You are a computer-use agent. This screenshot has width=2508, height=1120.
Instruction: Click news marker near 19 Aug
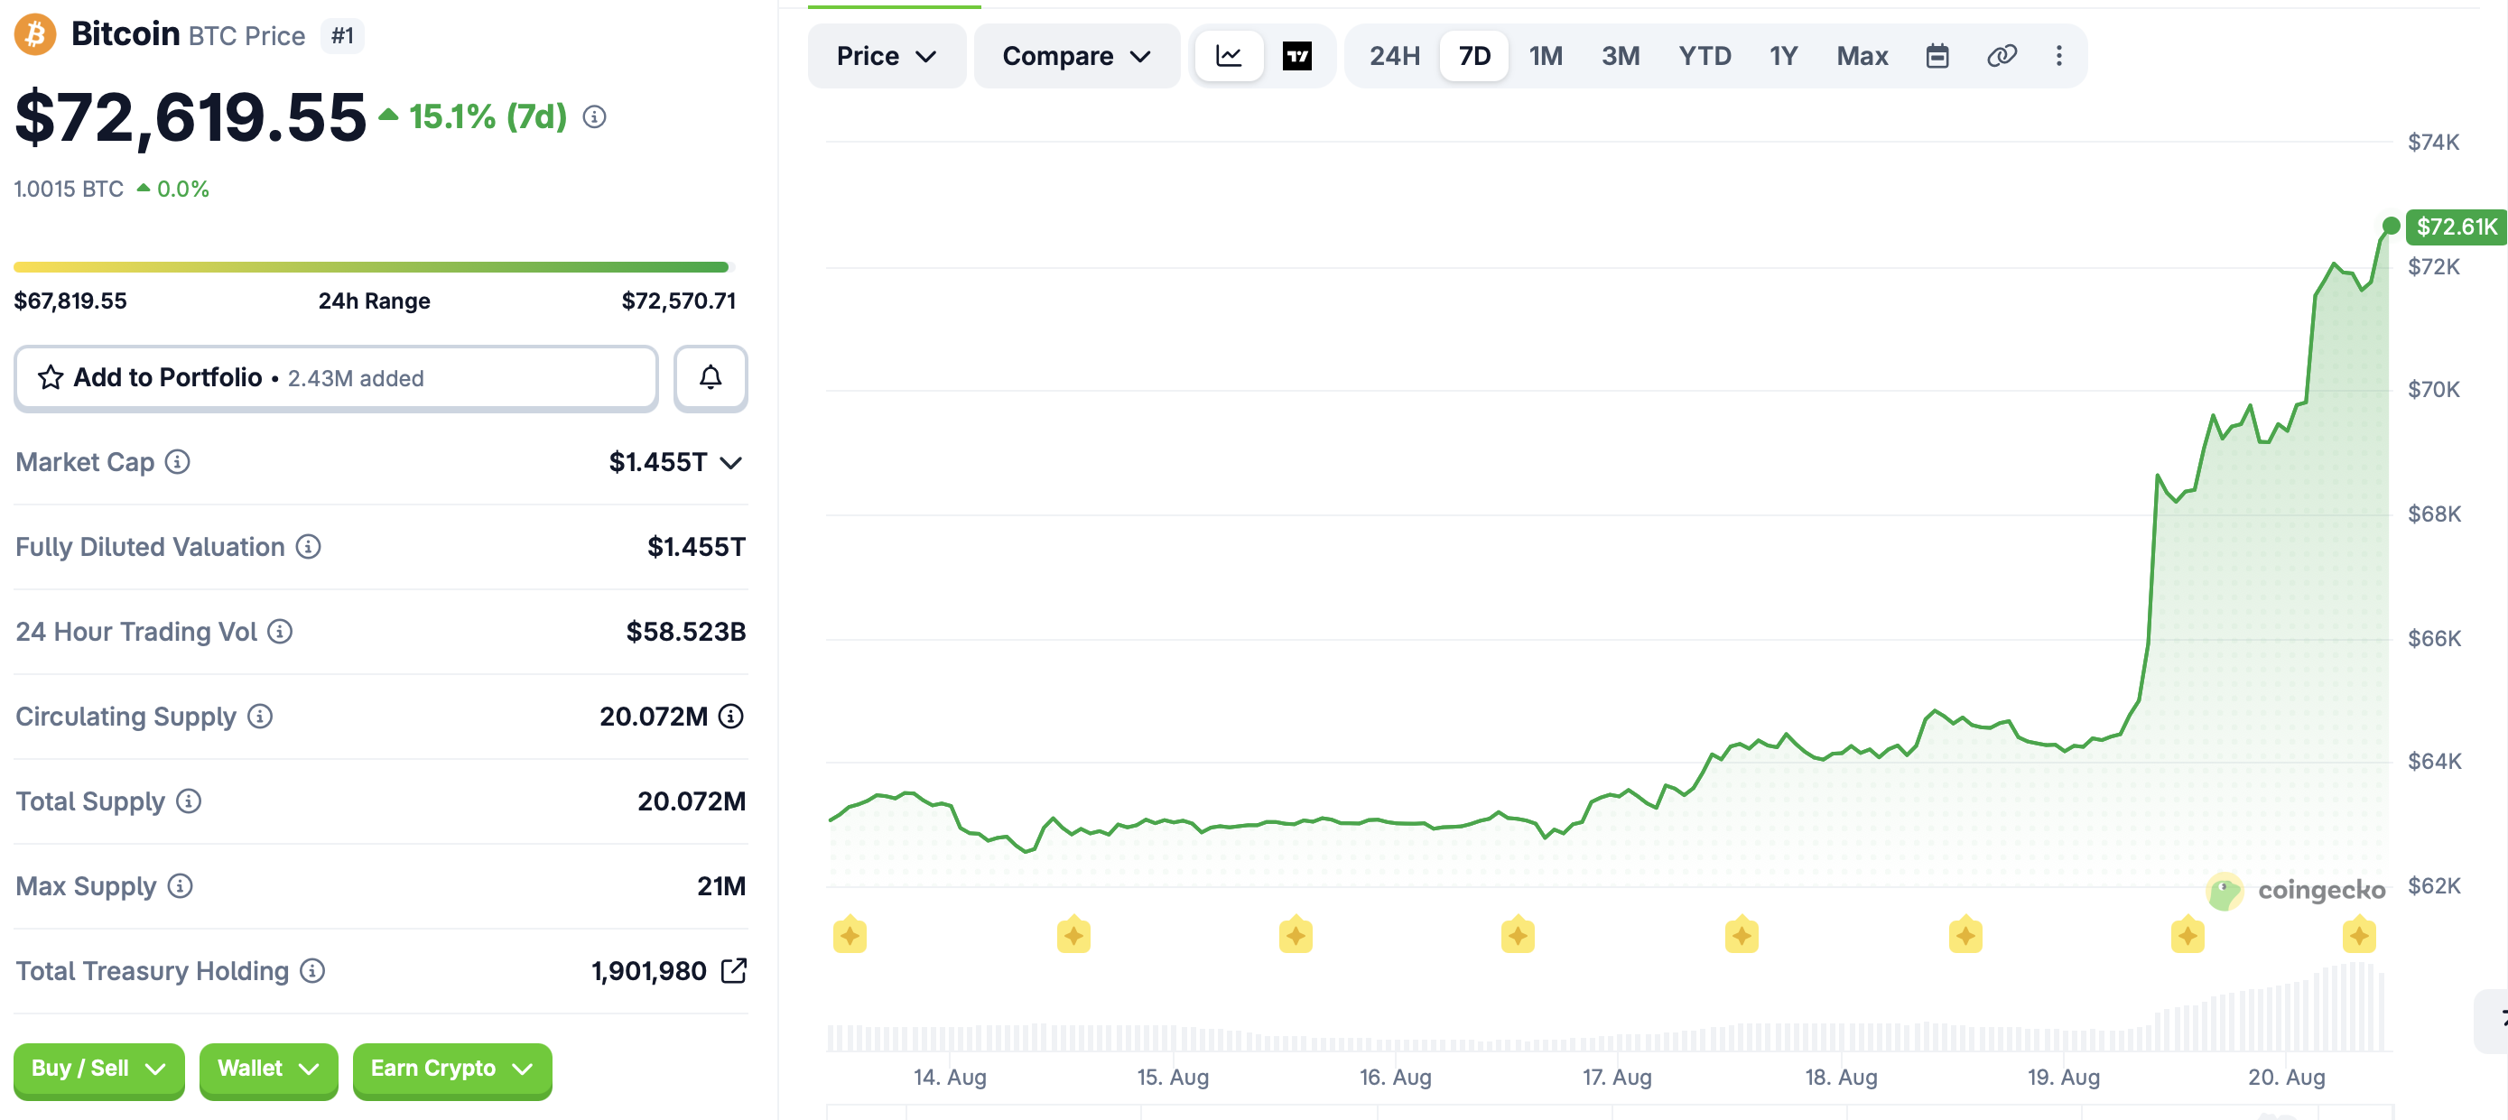(x=1965, y=935)
